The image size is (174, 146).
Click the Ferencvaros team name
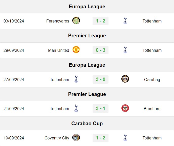tap(58, 21)
